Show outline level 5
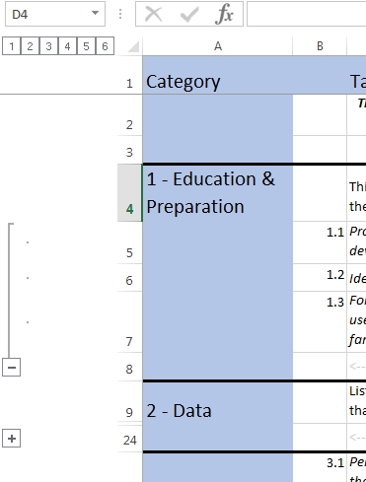This screenshot has height=482, width=366. coord(86,46)
